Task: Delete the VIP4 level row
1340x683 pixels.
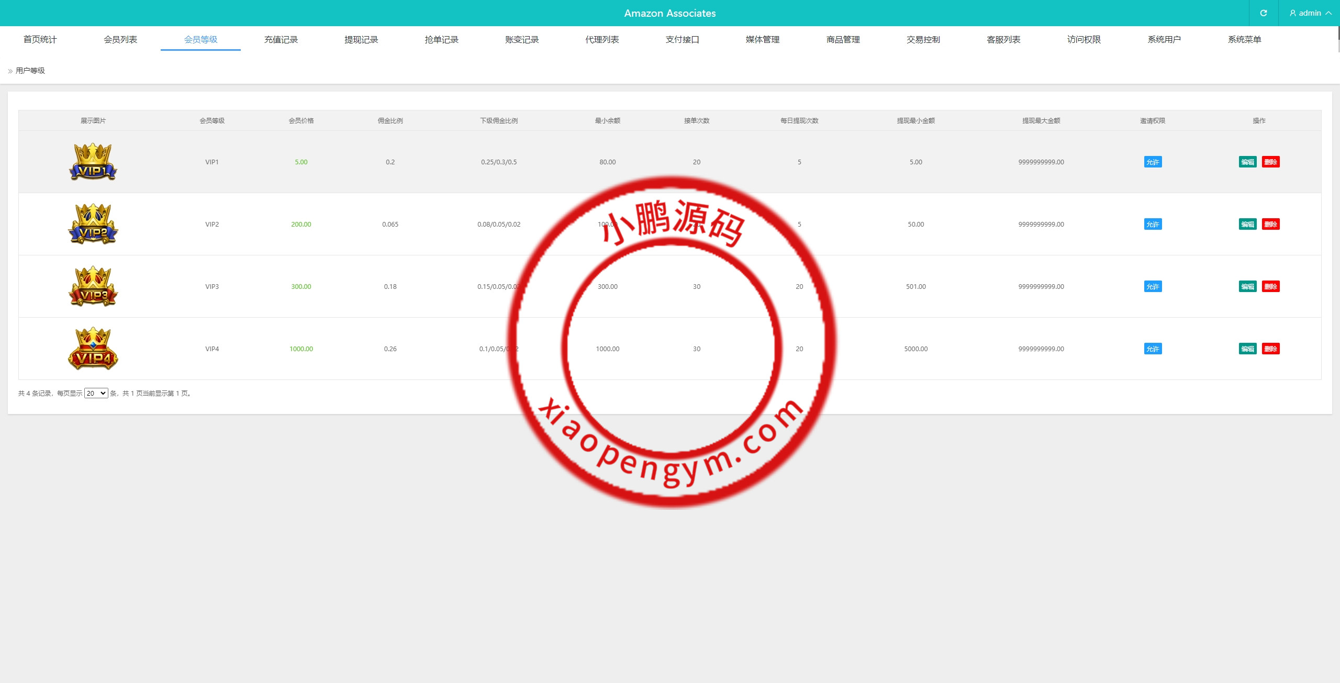Action: pos(1270,349)
